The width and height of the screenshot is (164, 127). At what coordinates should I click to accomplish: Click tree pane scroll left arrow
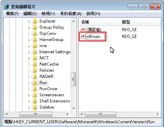(x=7, y=114)
